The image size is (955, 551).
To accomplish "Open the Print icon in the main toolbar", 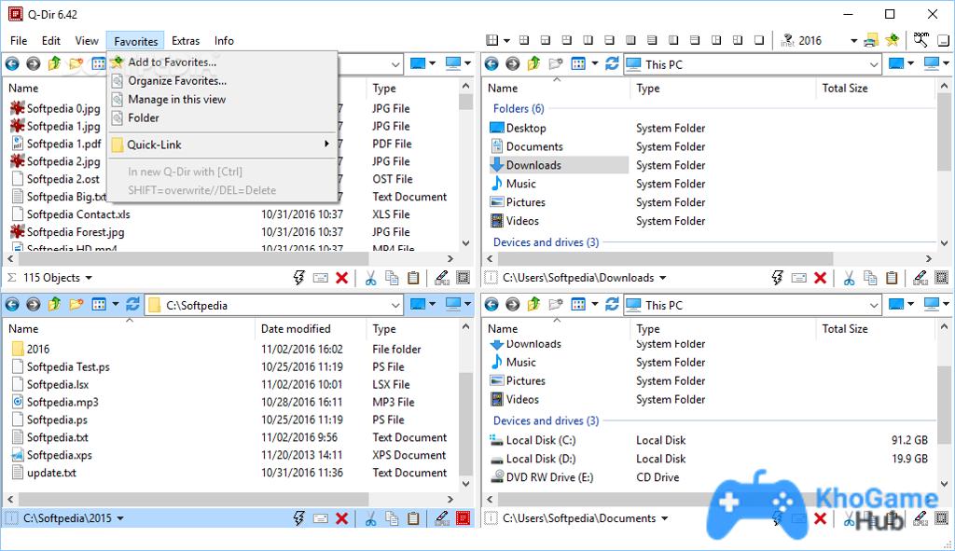I will [x=871, y=40].
